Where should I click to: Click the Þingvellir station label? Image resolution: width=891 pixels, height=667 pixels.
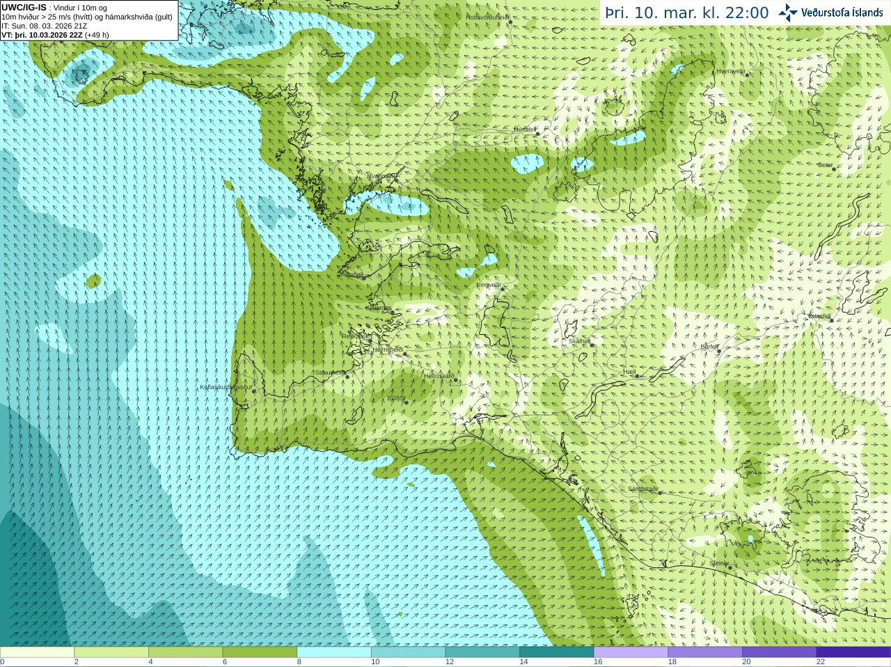pyautogui.click(x=489, y=285)
